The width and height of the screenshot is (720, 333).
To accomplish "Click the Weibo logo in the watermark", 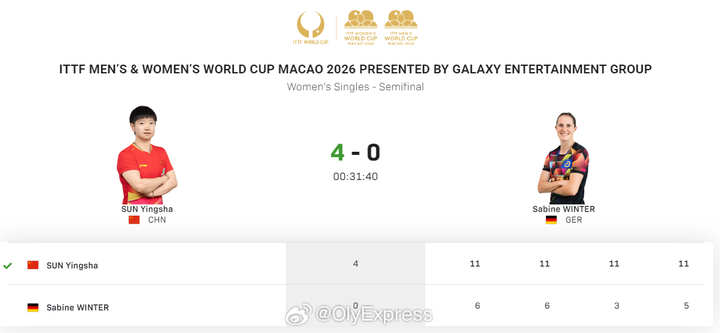I will point(298,315).
